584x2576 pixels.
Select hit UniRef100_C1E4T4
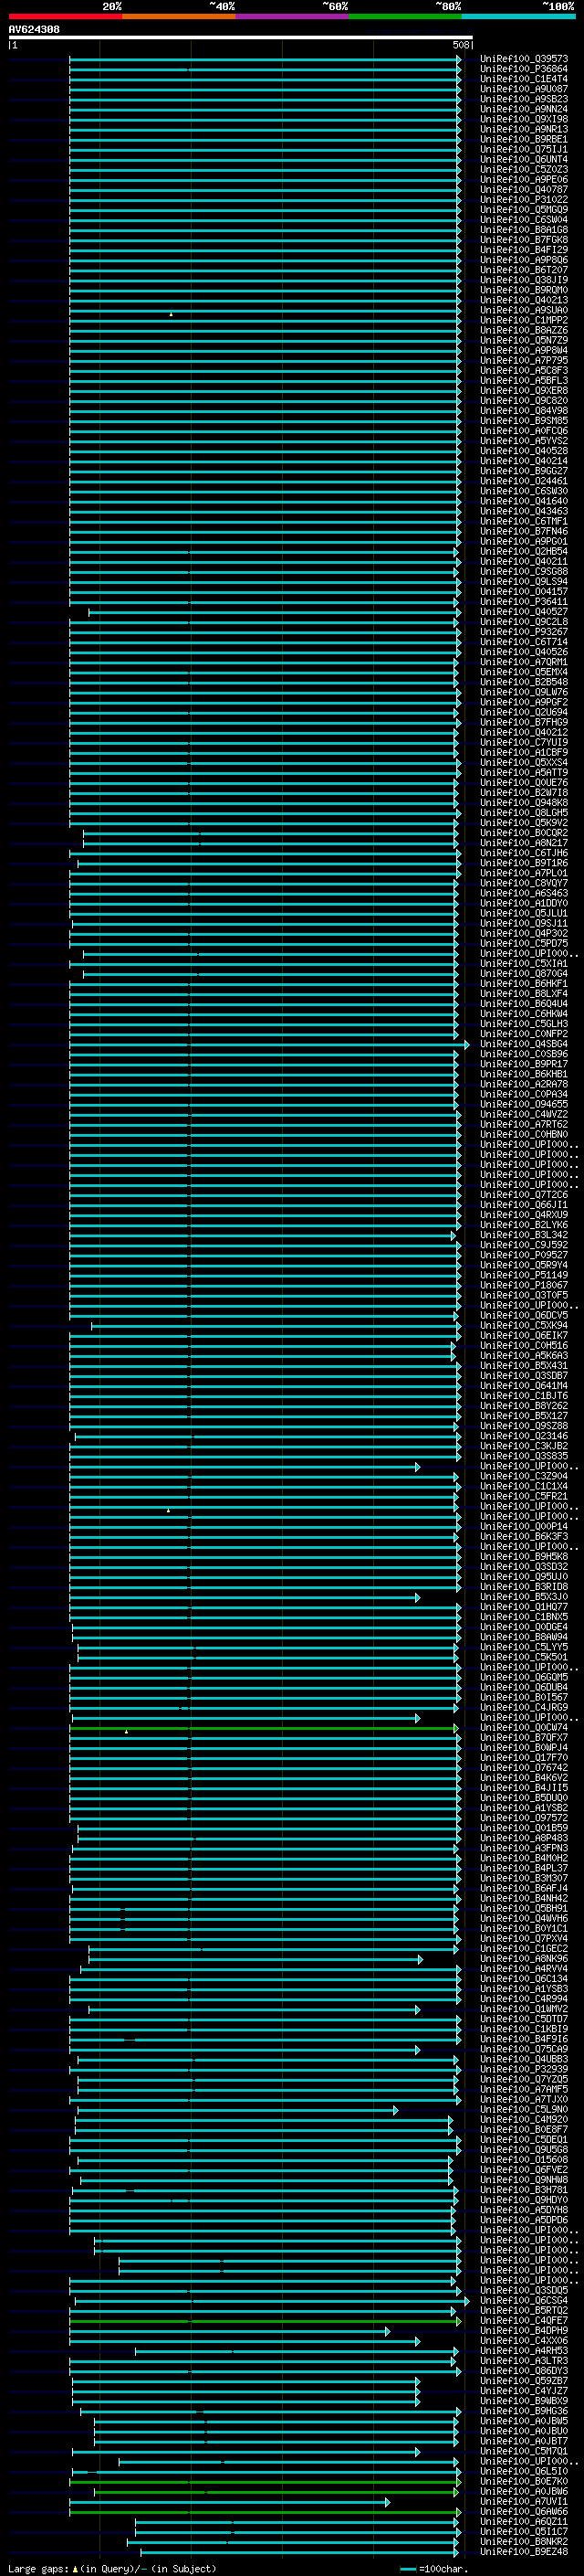point(524,79)
